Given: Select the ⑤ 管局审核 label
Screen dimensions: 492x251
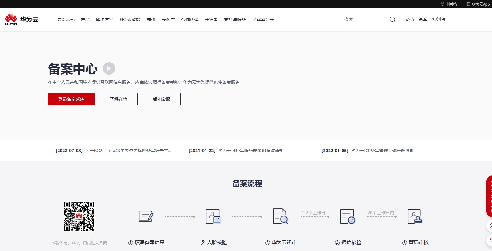Looking at the screenshot, I should (415, 243).
